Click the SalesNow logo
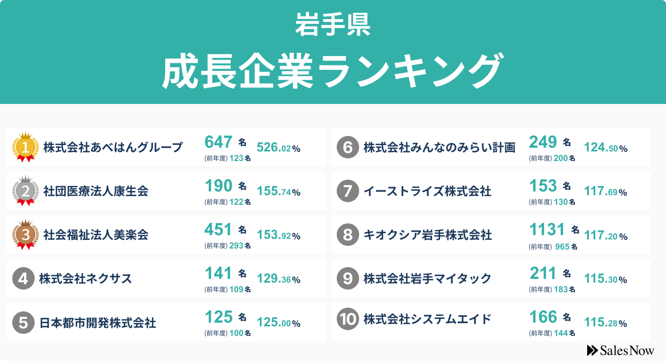The width and height of the screenshot is (666, 361). click(620, 350)
